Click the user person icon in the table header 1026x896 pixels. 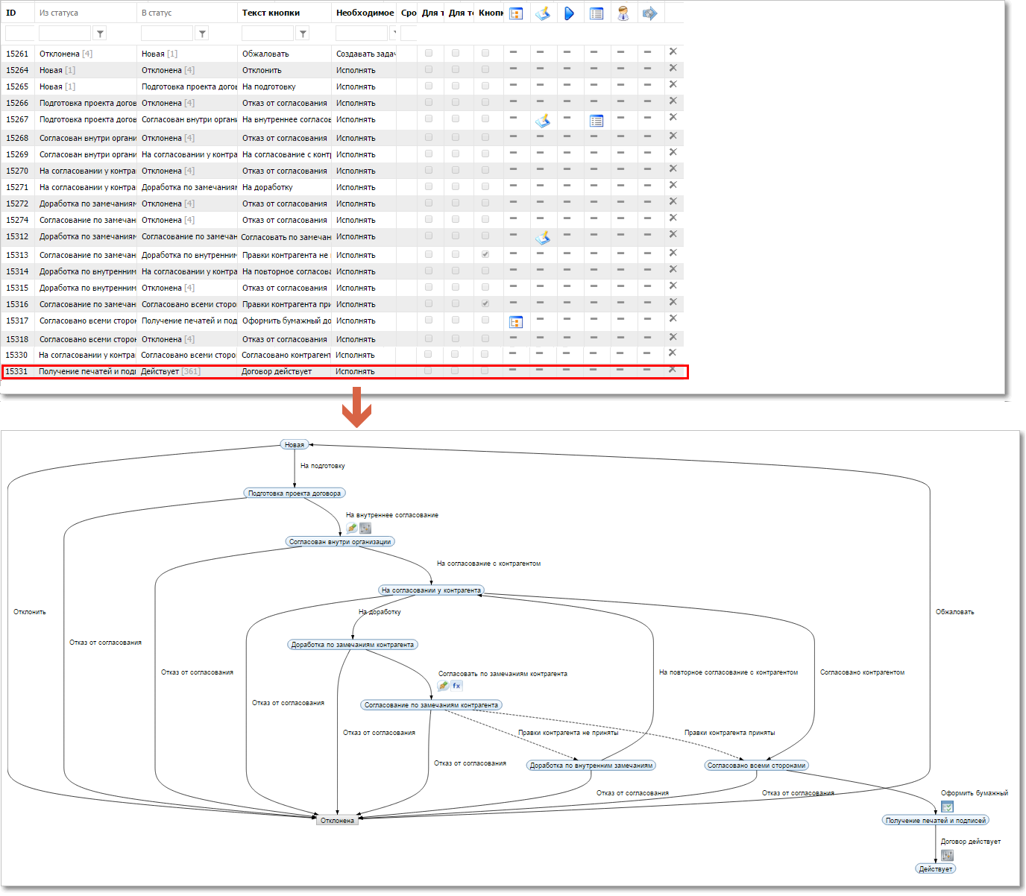click(x=623, y=13)
